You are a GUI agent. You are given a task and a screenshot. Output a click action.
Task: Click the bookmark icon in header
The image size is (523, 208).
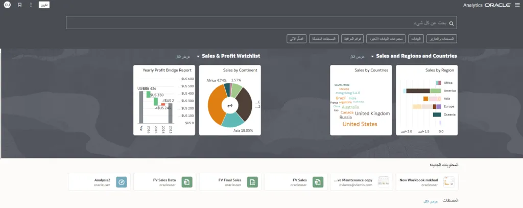[19, 5]
